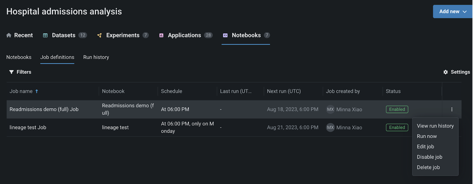Switch to the Run history subtab
The height and width of the screenshot is (184, 473).
[96, 57]
